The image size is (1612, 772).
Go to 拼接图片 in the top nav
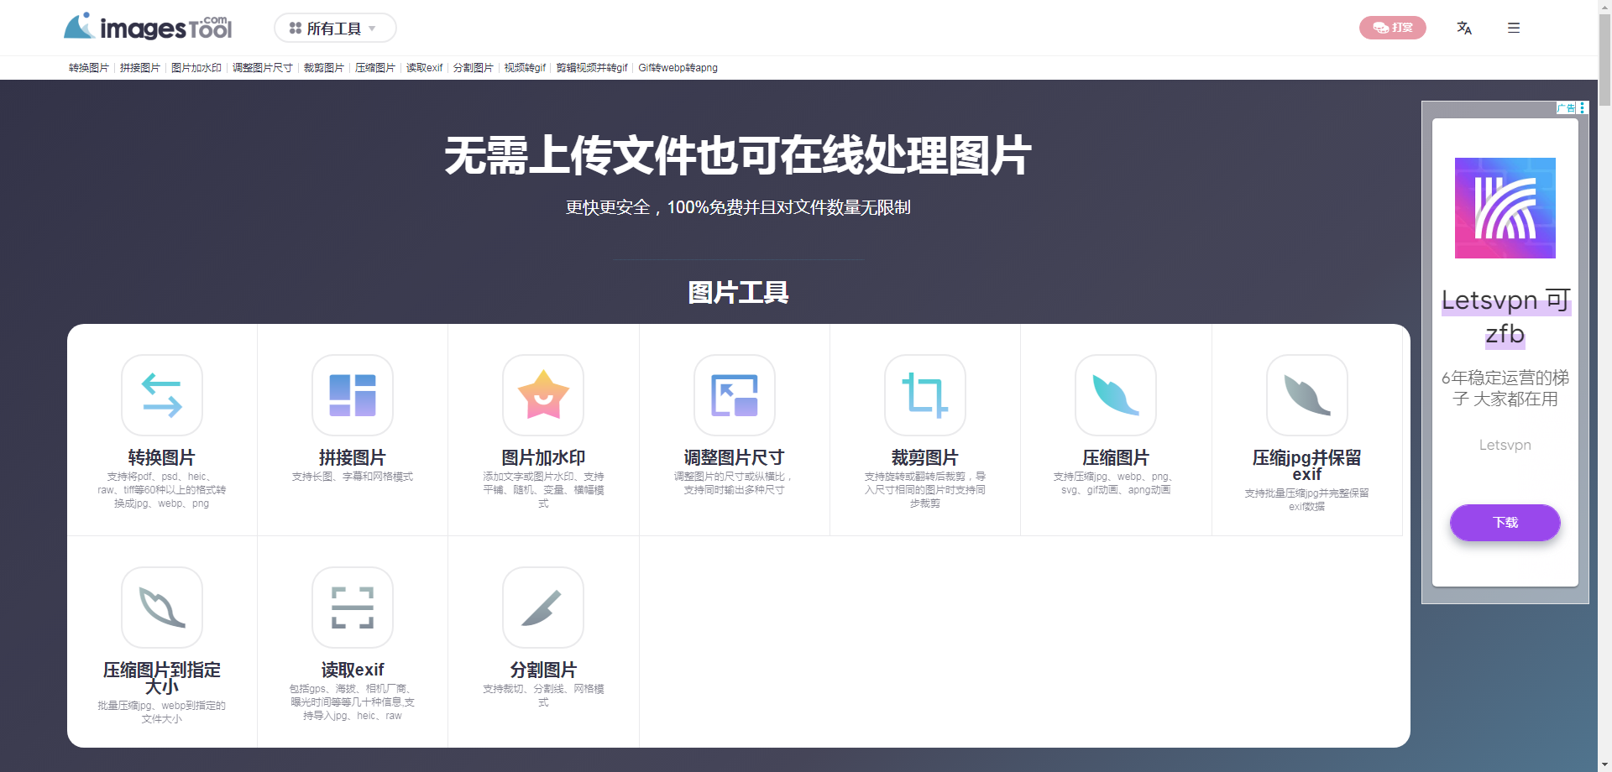(x=140, y=68)
